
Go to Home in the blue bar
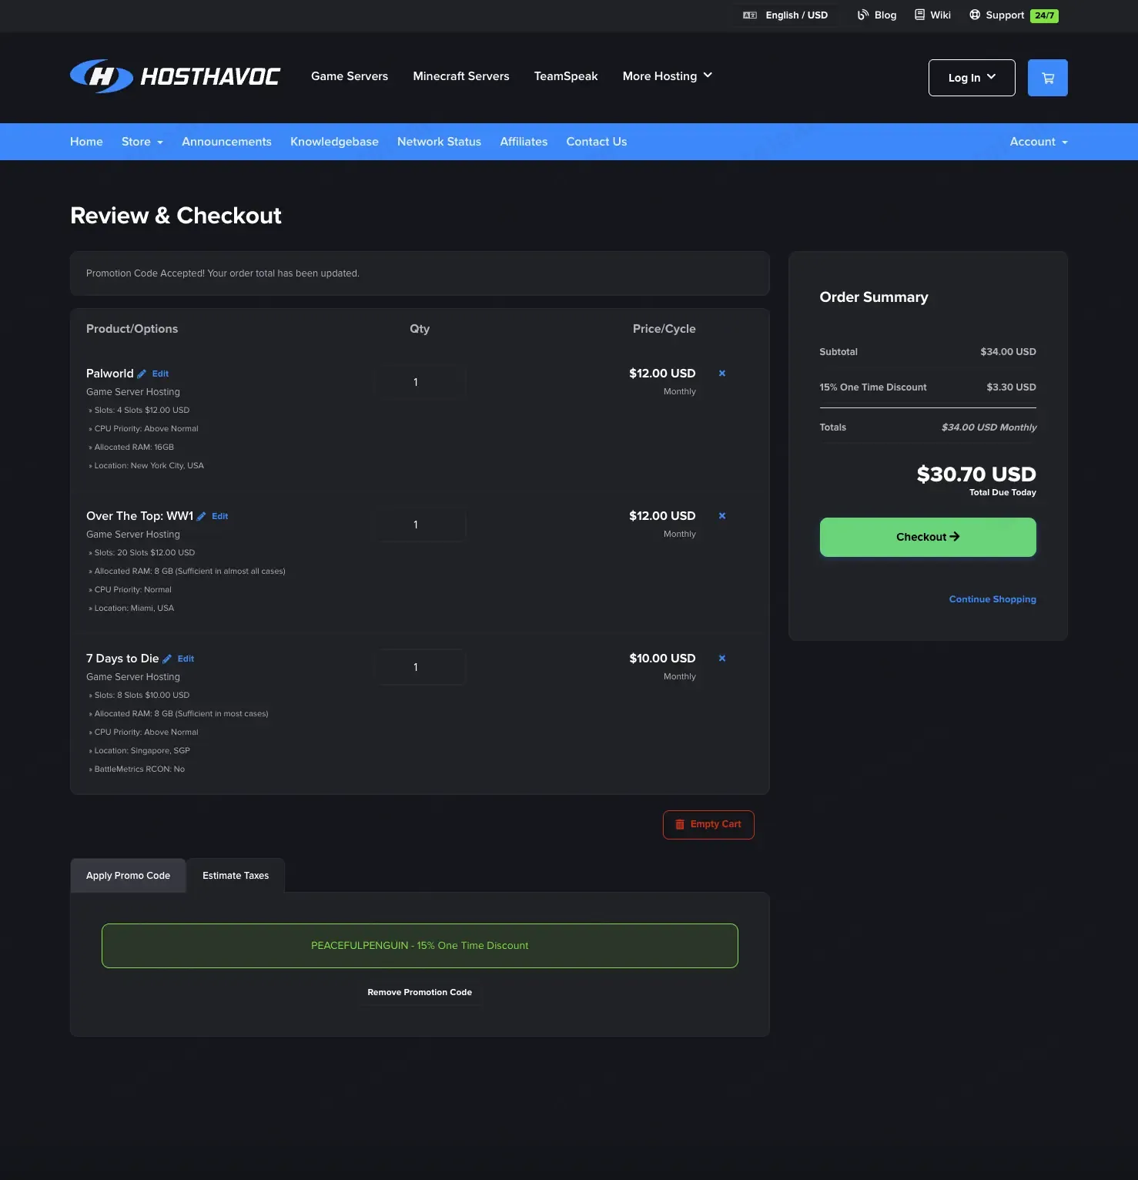pyautogui.click(x=86, y=142)
